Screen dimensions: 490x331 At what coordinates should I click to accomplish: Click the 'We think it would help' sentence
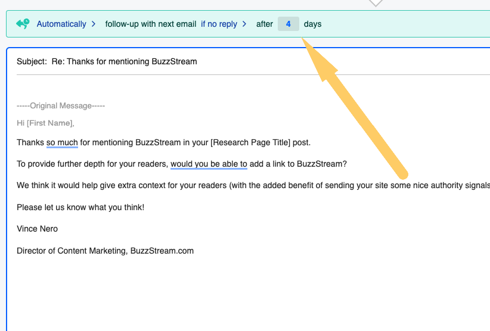[x=179, y=186]
